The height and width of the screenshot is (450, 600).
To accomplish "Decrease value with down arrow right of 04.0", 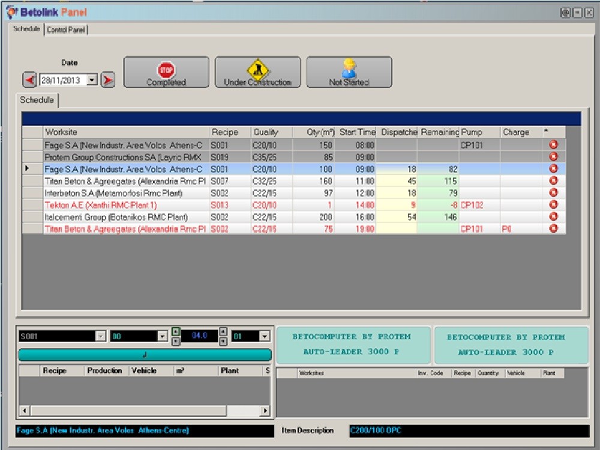I will pos(223,341).
